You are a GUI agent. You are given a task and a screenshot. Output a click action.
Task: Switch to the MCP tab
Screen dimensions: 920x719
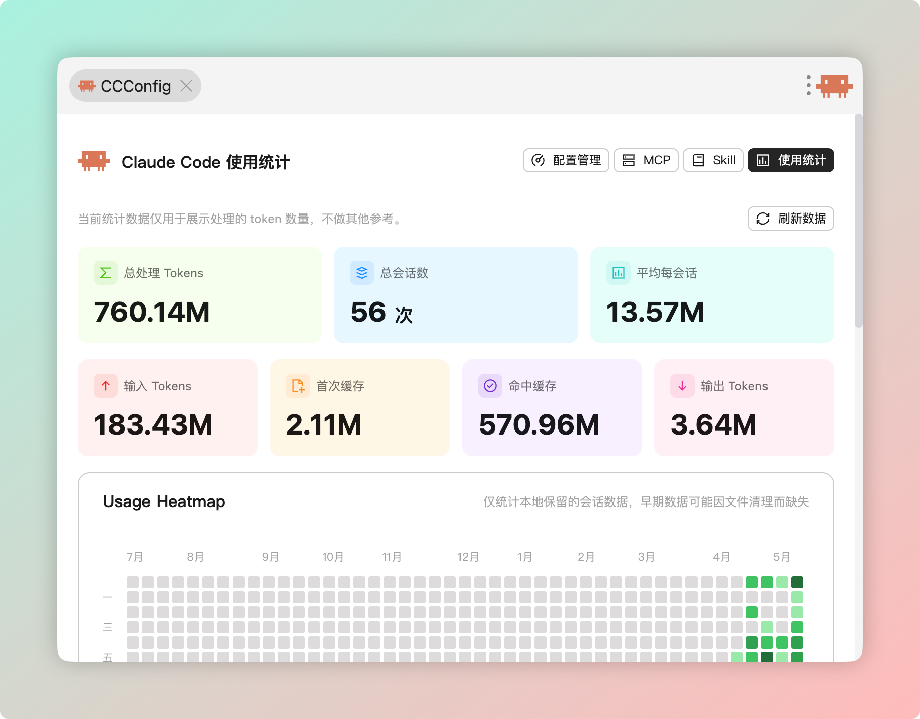click(646, 160)
